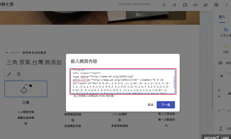The height and width of the screenshot is (139, 231).
Task: Click the 下一個 button
Action: (166, 105)
